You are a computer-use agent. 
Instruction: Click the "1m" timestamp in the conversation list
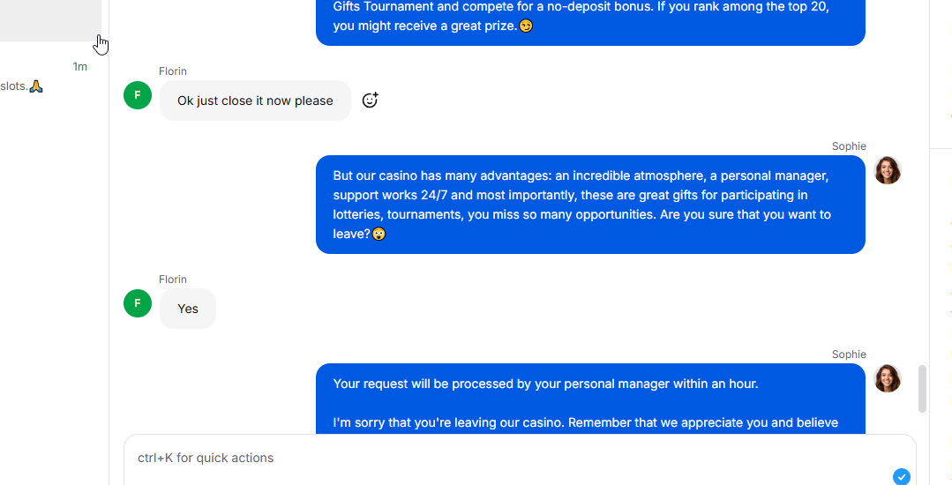[x=80, y=67]
